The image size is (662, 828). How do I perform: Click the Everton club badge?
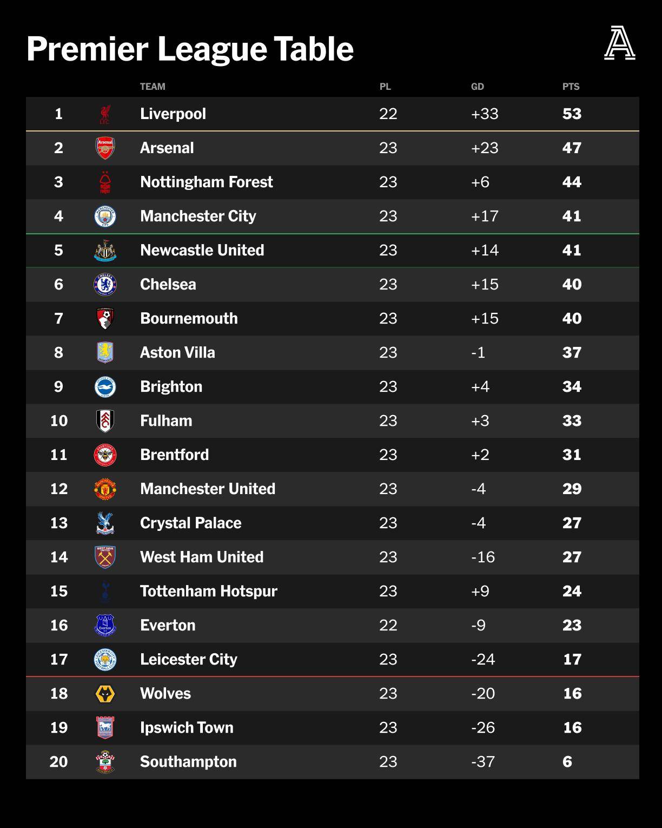pos(105,626)
